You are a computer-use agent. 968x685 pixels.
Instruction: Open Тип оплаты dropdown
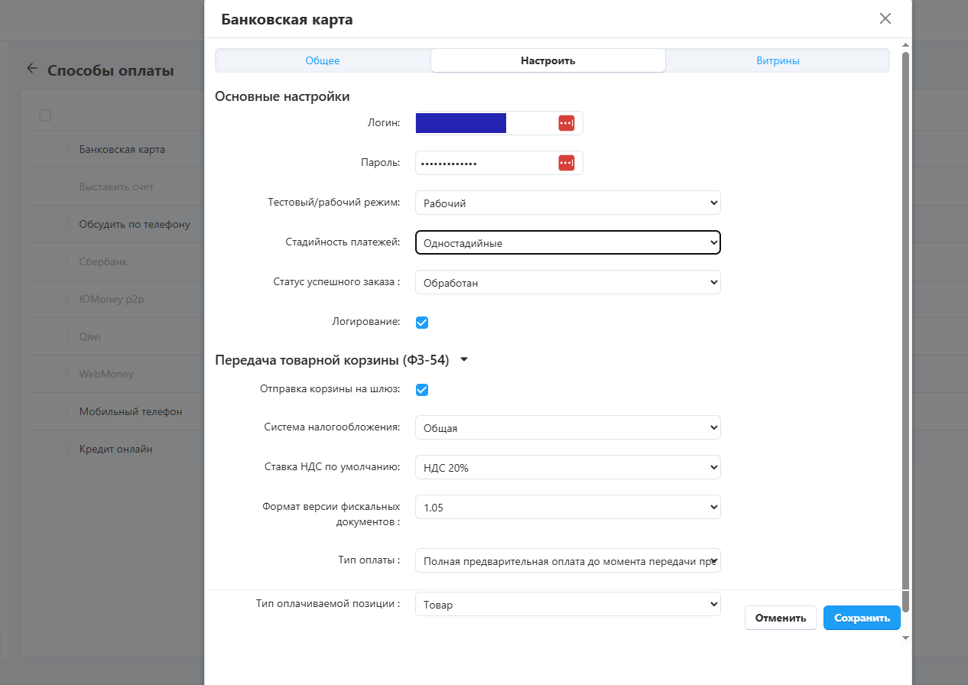pos(568,560)
